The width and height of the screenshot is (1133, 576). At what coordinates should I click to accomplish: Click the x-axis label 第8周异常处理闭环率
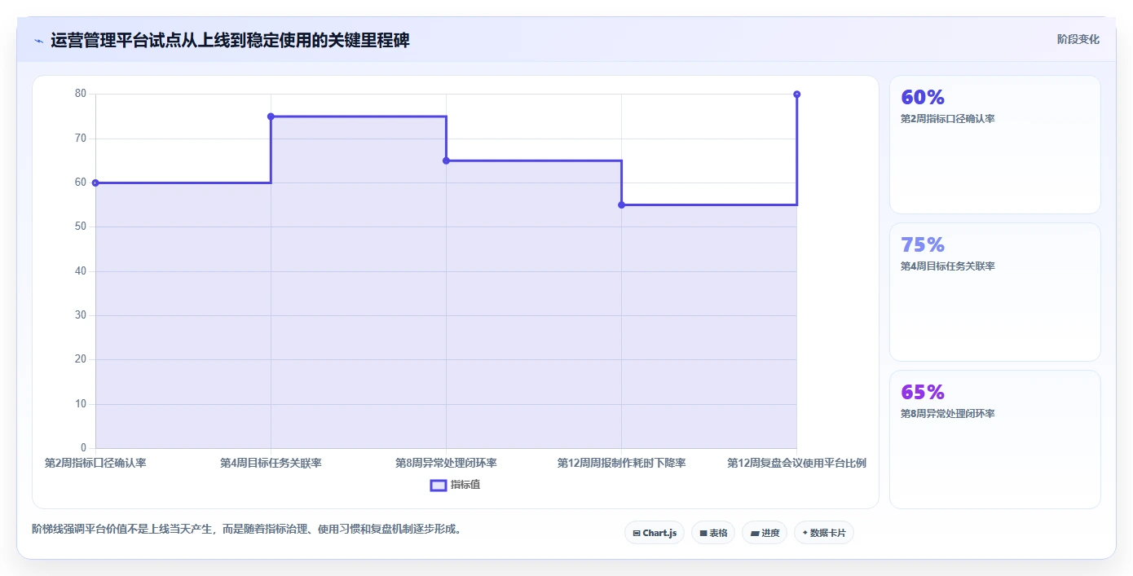(446, 463)
